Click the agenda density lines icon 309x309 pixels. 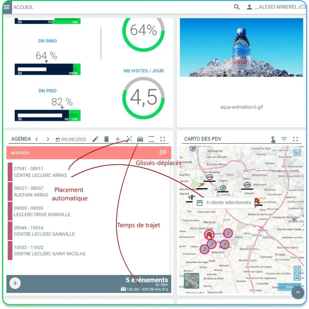click(151, 139)
